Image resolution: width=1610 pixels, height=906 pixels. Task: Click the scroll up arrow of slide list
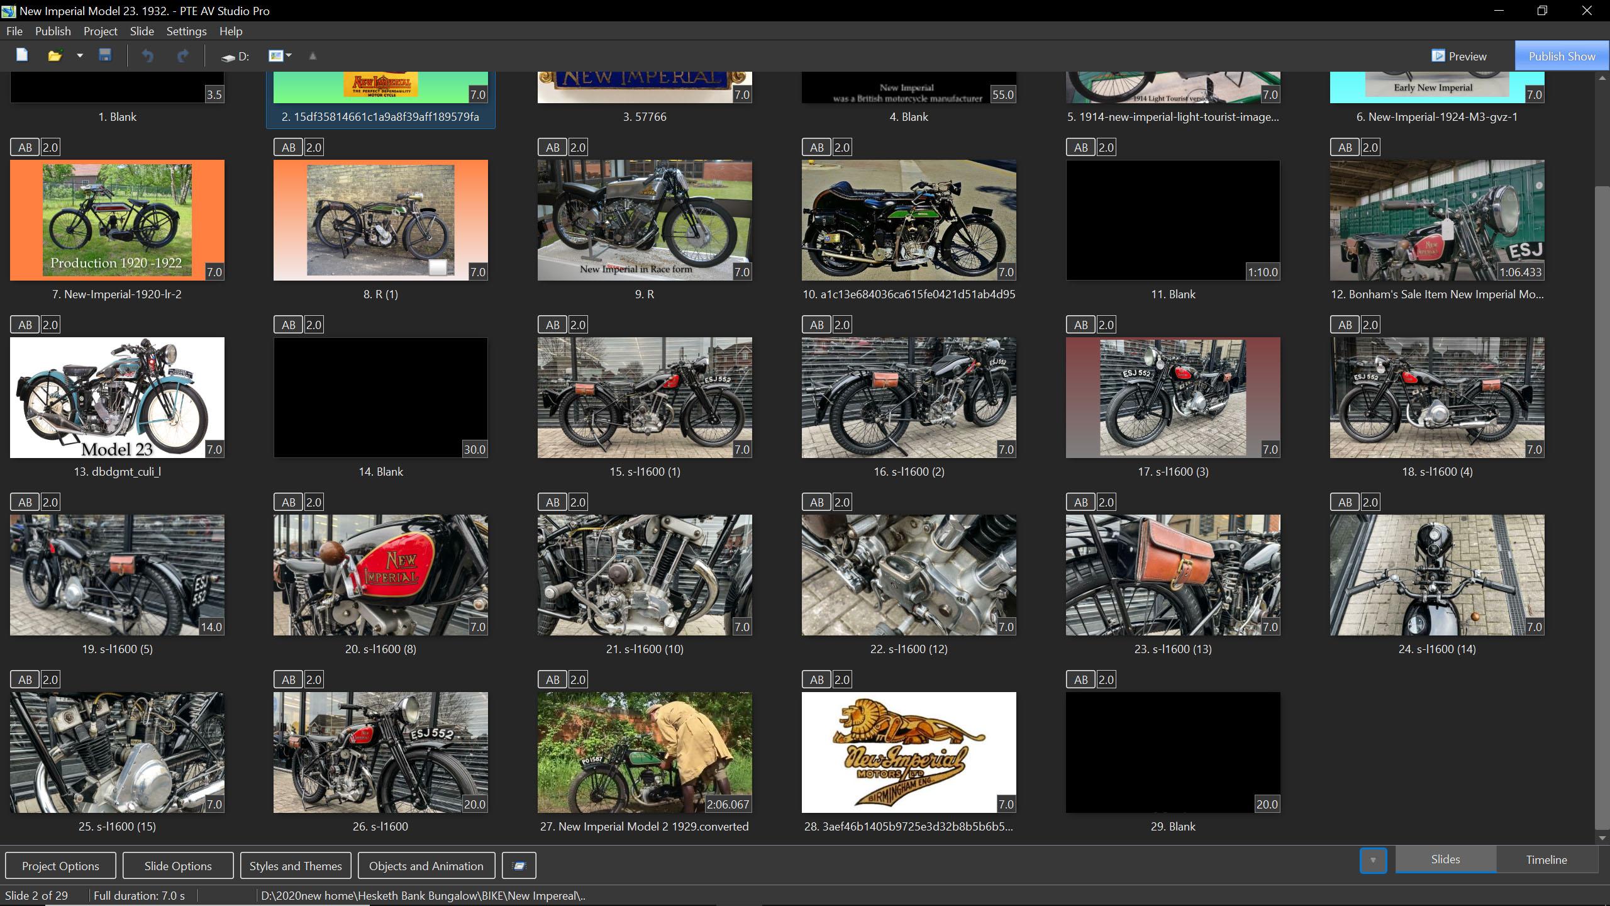[1602, 77]
